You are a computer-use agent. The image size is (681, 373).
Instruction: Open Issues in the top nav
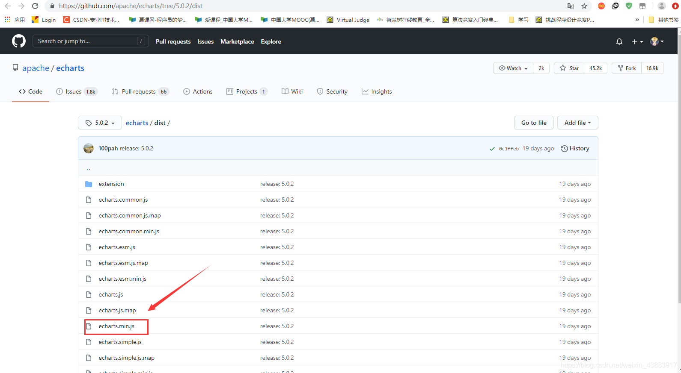(205, 41)
